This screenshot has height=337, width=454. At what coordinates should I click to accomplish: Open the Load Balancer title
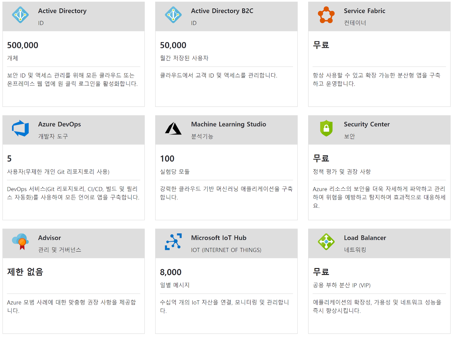coord(365,238)
